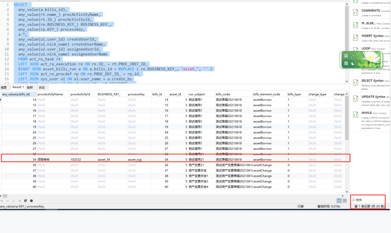Click the INSERT Syntax snippet icon
This screenshot has height=233, width=391.
[355, 38]
